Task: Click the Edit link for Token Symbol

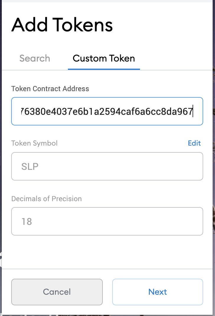Action: coord(194,143)
